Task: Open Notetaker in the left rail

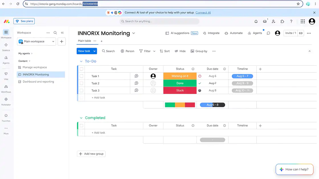Action: click(x=6, y=101)
